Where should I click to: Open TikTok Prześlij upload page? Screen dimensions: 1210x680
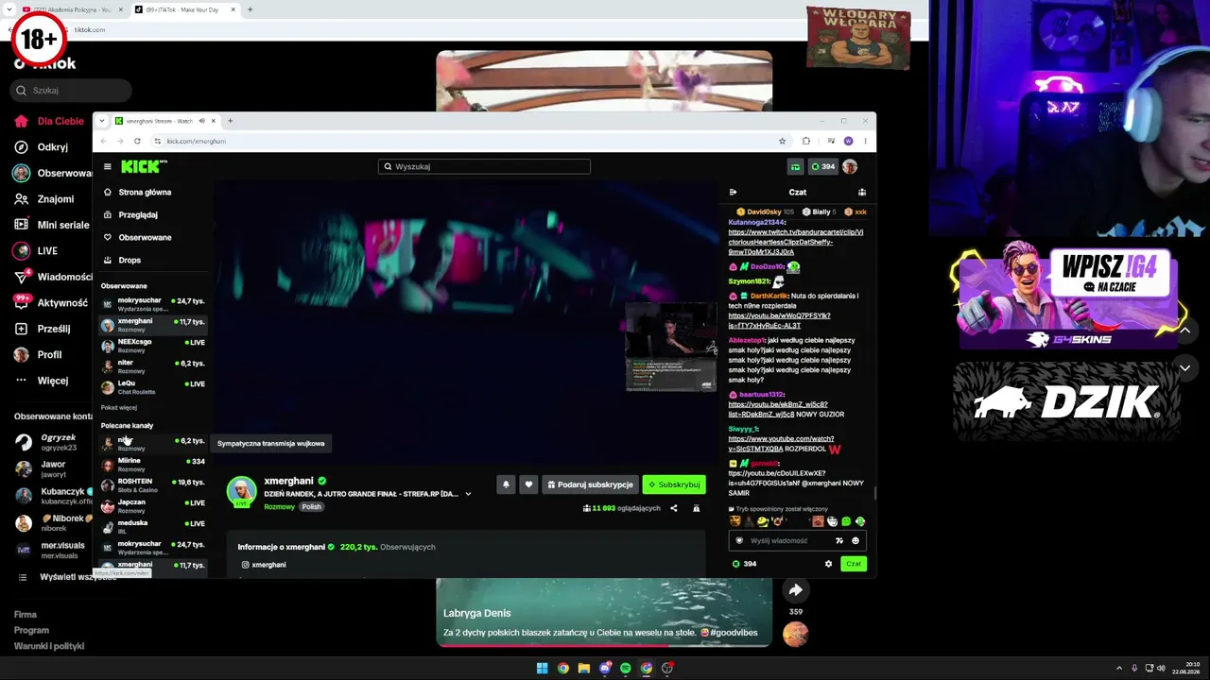pos(53,329)
